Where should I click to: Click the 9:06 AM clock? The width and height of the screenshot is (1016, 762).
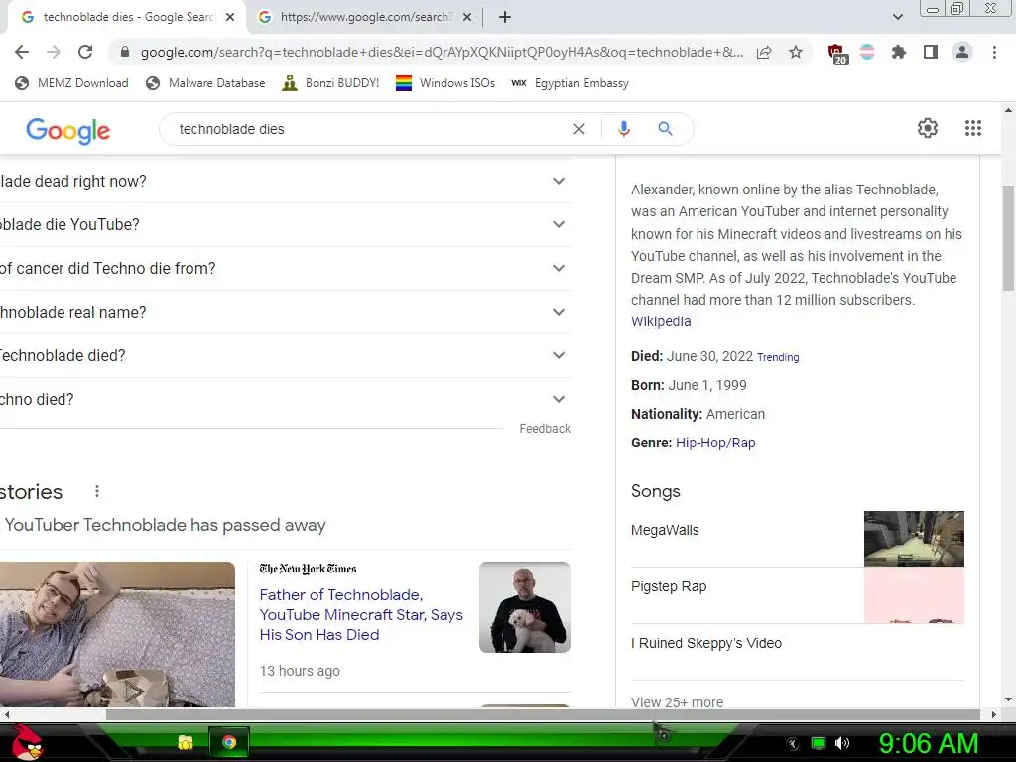[x=928, y=743]
